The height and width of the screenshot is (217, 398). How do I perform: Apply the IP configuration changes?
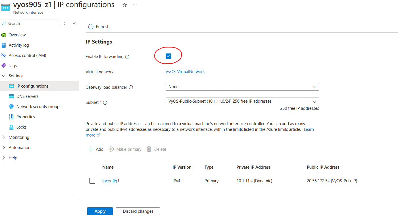(100, 211)
